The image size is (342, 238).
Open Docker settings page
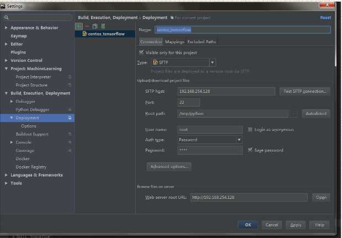pos(23,158)
